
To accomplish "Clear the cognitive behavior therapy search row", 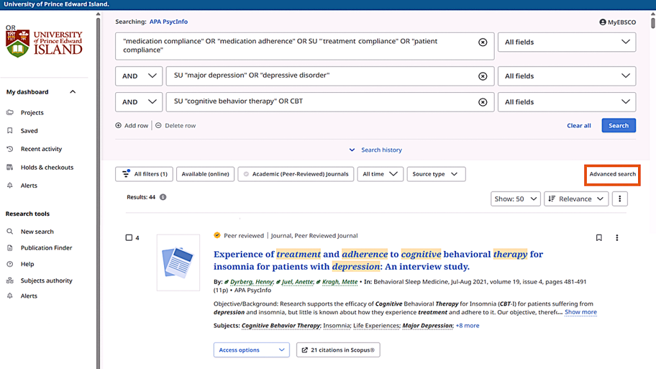I will [x=483, y=102].
